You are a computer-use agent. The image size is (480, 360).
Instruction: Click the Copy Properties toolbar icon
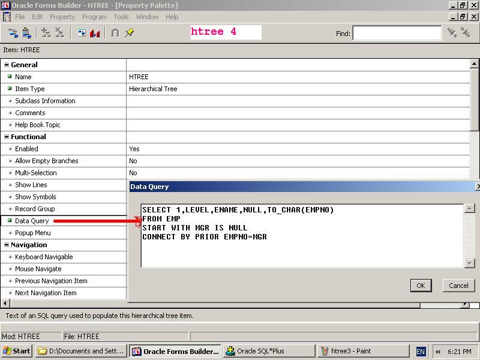(x=13, y=33)
